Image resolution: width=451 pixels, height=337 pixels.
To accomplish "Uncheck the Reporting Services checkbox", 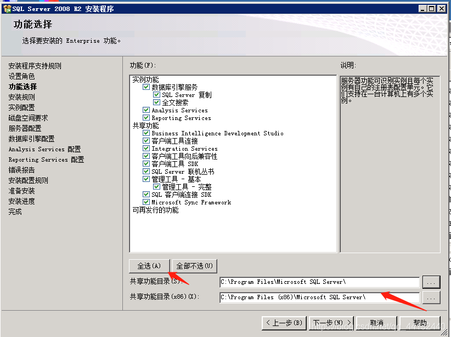I will point(146,117).
